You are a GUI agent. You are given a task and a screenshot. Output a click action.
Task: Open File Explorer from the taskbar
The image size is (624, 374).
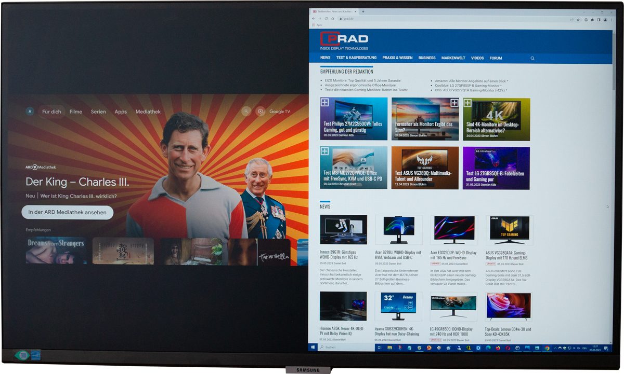[x=390, y=348]
